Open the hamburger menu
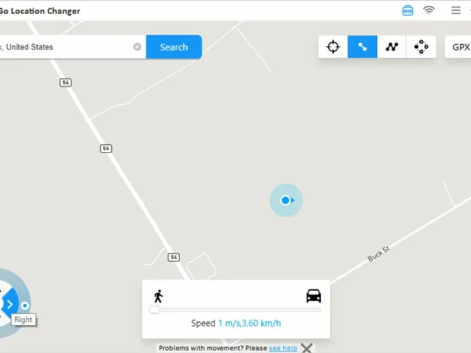The width and height of the screenshot is (471, 353). coord(456,10)
